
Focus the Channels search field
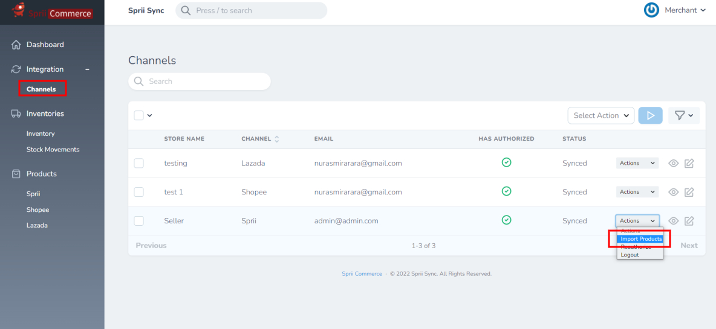pyautogui.click(x=200, y=81)
